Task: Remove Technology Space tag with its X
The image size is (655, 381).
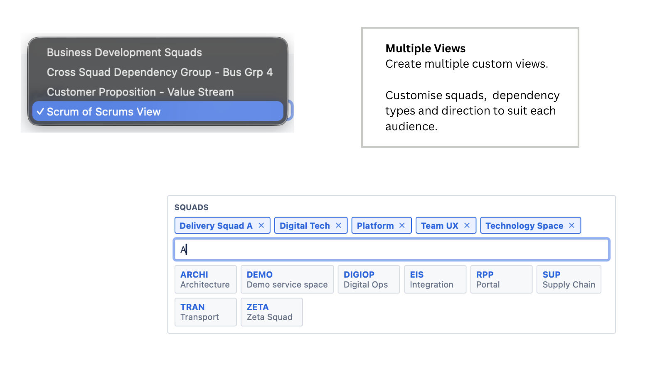Action: pyautogui.click(x=571, y=225)
